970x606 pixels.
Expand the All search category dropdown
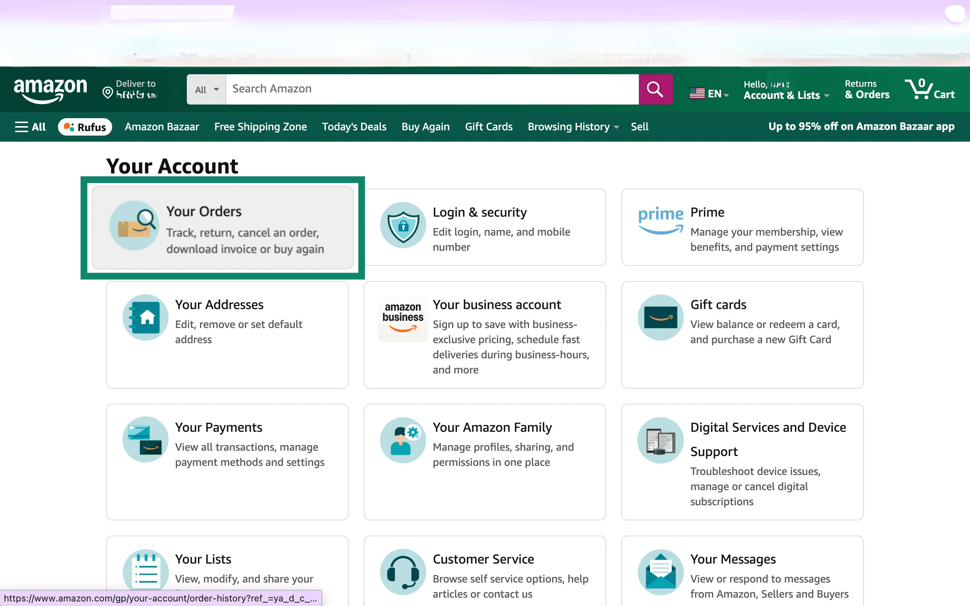point(207,89)
